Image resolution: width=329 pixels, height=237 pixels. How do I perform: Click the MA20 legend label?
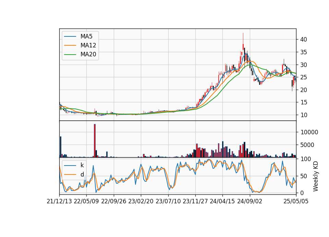pos(88,54)
